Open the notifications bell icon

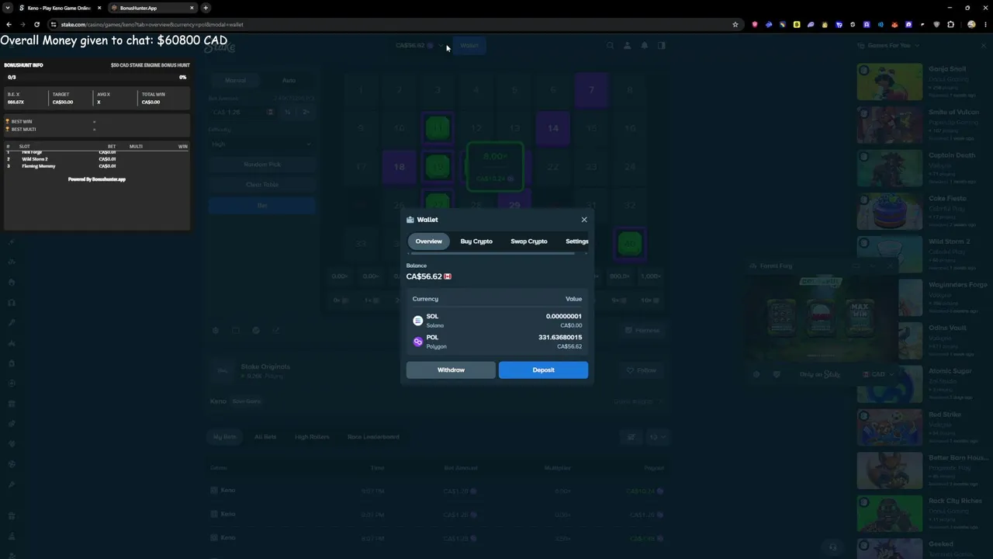pos(644,46)
